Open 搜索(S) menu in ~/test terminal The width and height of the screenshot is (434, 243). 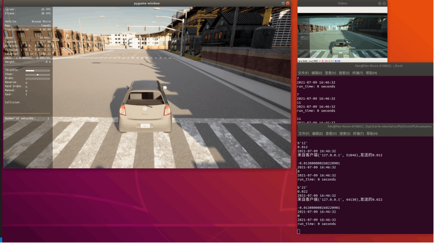(x=344, y=73)
